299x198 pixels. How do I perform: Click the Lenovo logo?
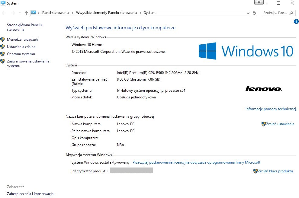[x=264, y=88]
